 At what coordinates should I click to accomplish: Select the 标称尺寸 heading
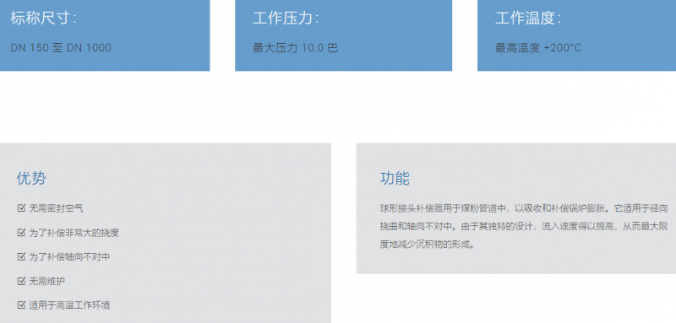[43, 19]
